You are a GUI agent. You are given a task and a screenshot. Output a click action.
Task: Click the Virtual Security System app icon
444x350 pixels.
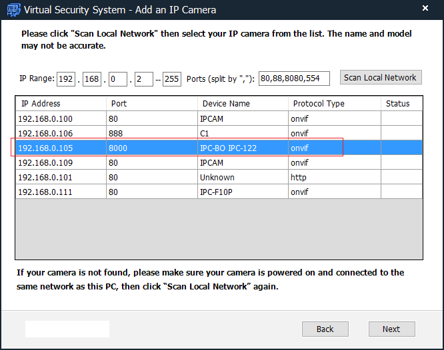pos(12,10)
